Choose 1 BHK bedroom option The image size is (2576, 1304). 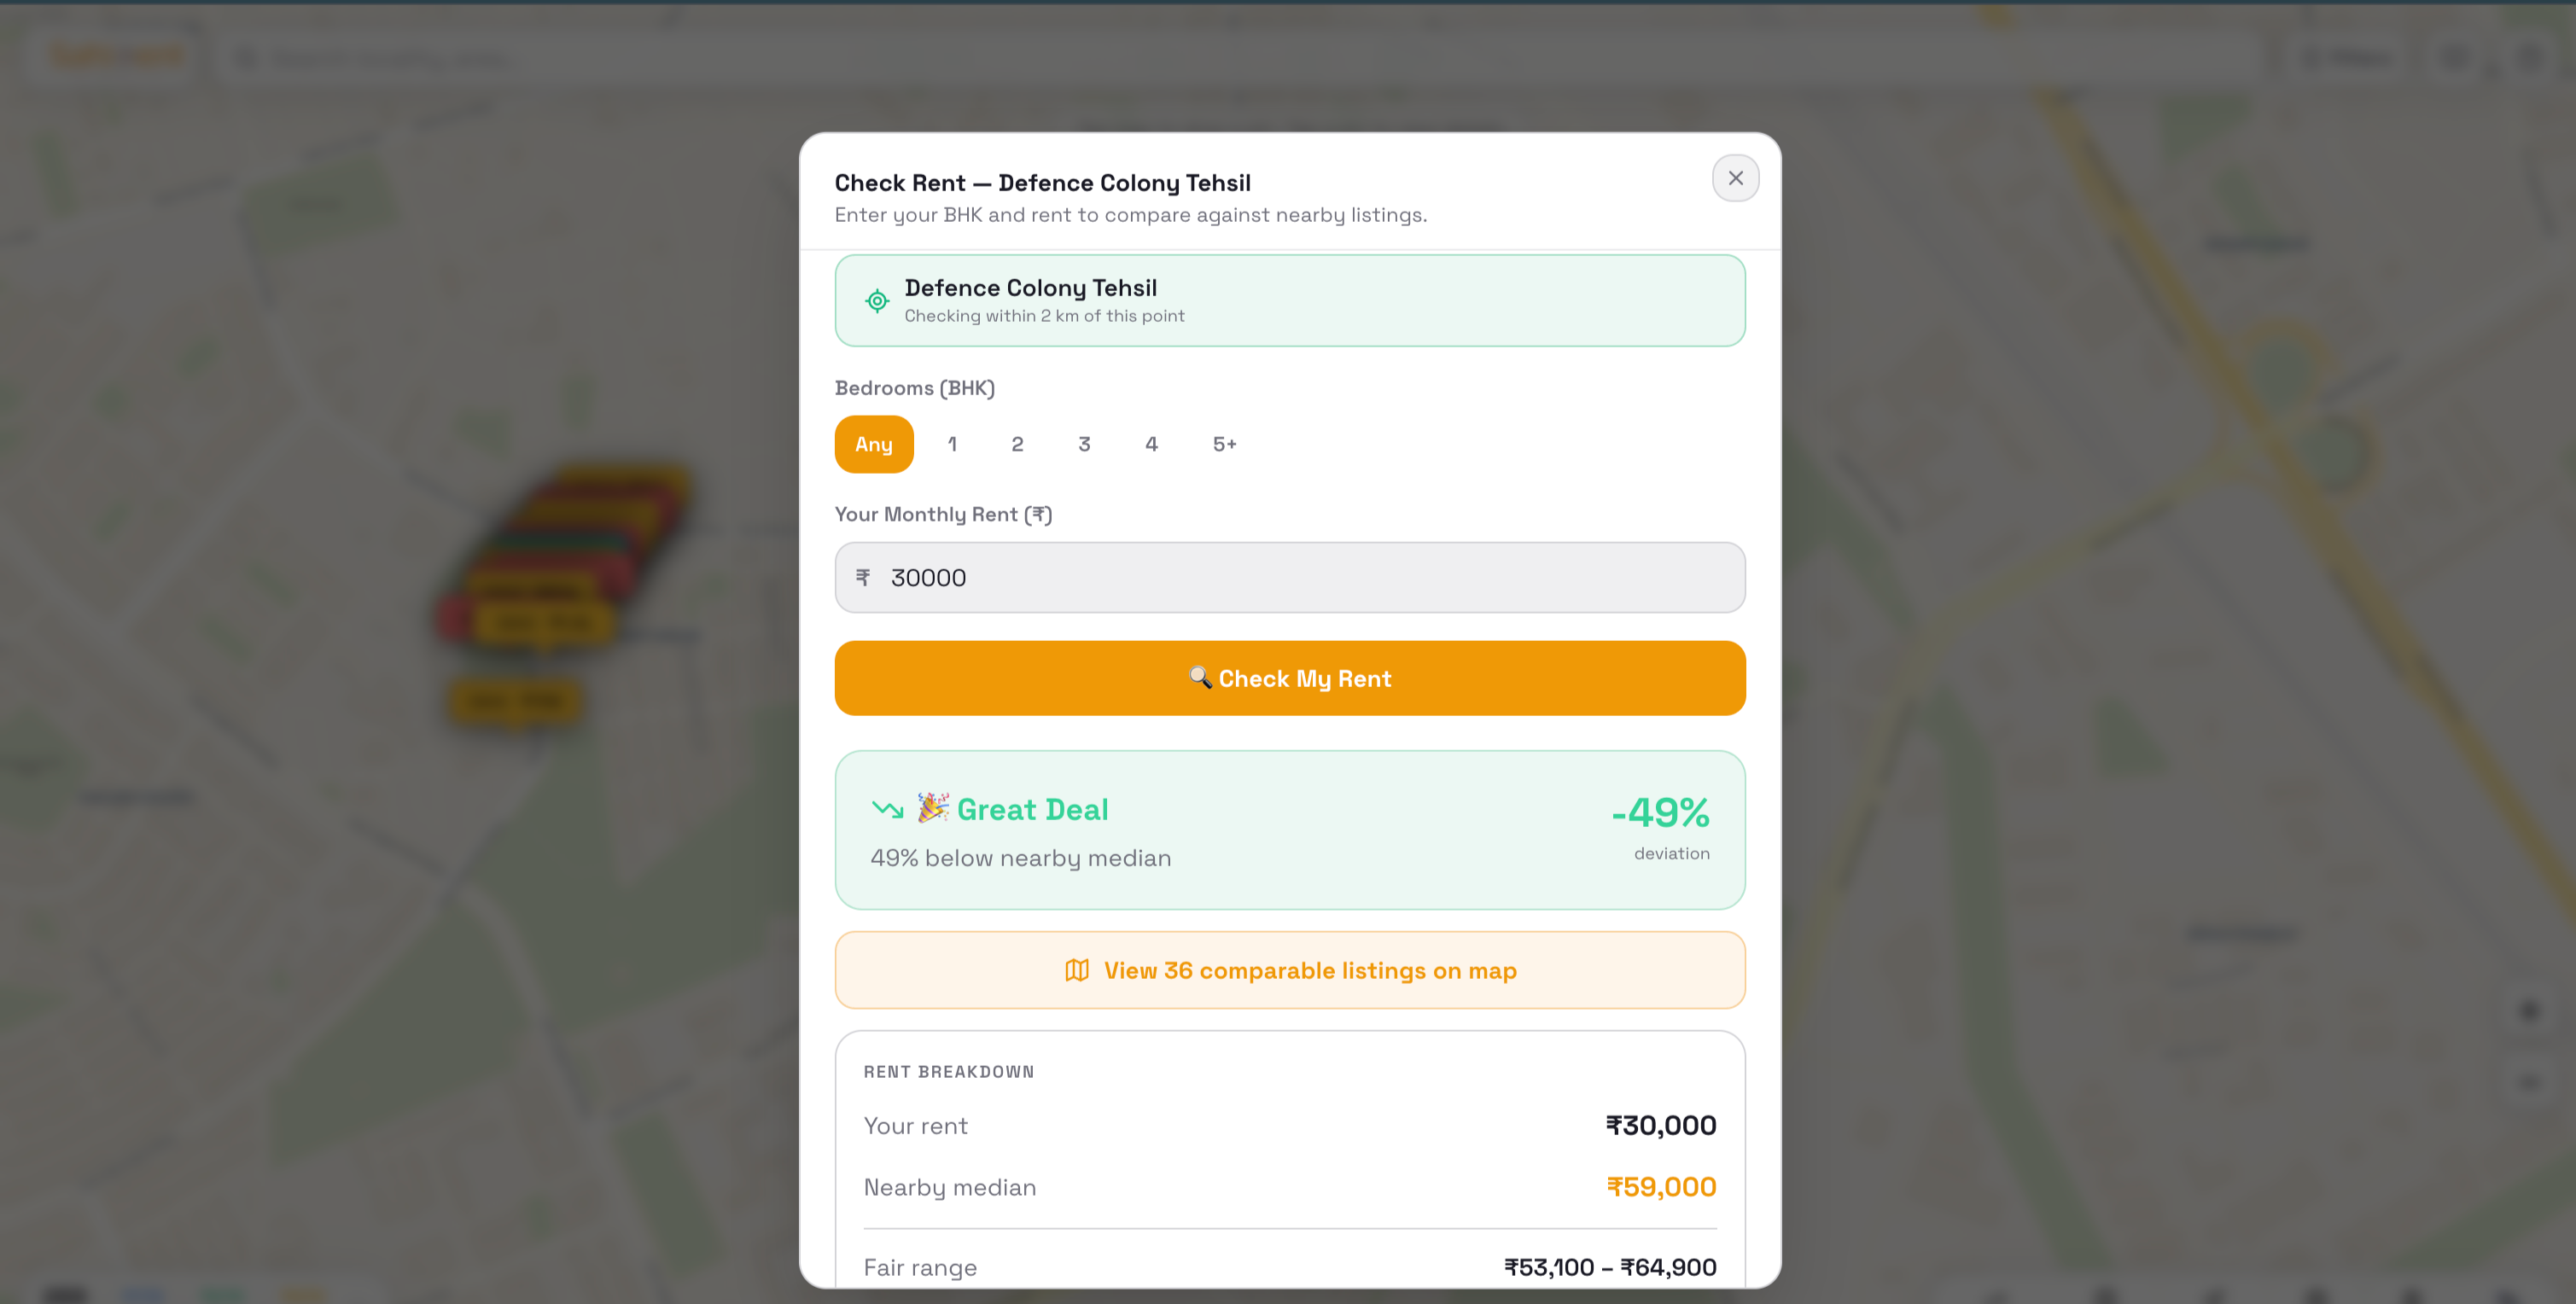point(952,444)
